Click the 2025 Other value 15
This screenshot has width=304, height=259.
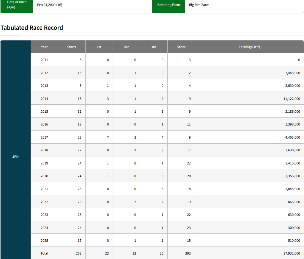[189, 240]
